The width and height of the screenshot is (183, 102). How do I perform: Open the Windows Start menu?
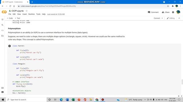click(3, 99)
